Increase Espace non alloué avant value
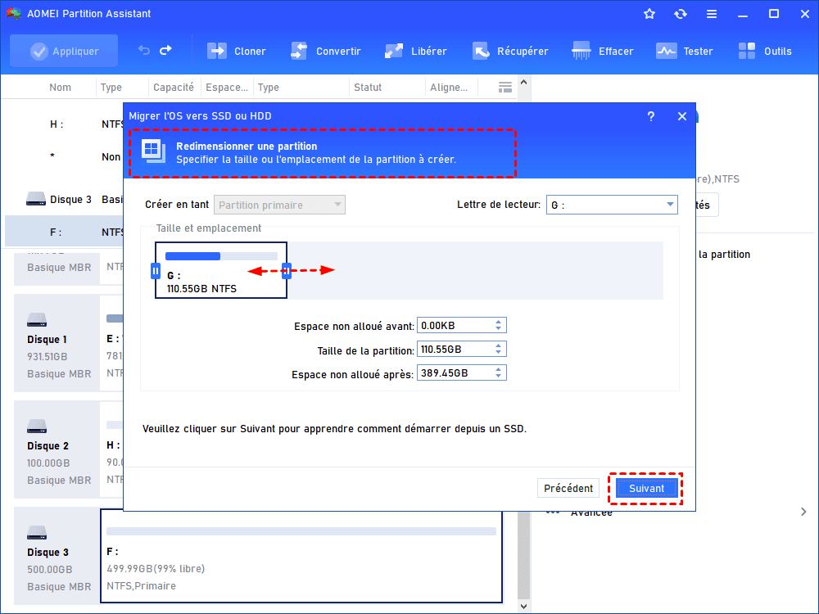 (x=498, y=322)
